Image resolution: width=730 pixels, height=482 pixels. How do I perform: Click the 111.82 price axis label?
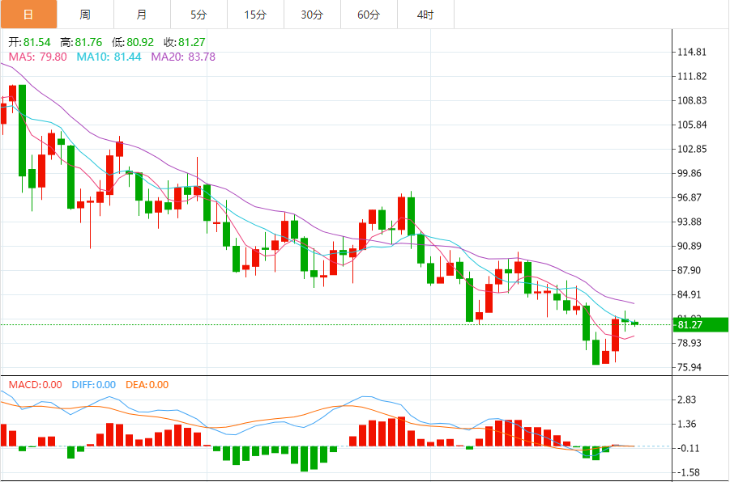tap(692, 76)
